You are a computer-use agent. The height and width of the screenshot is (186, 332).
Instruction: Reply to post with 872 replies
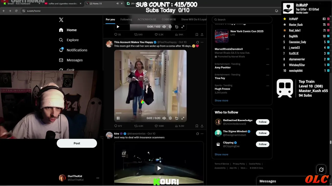point(118,126)
